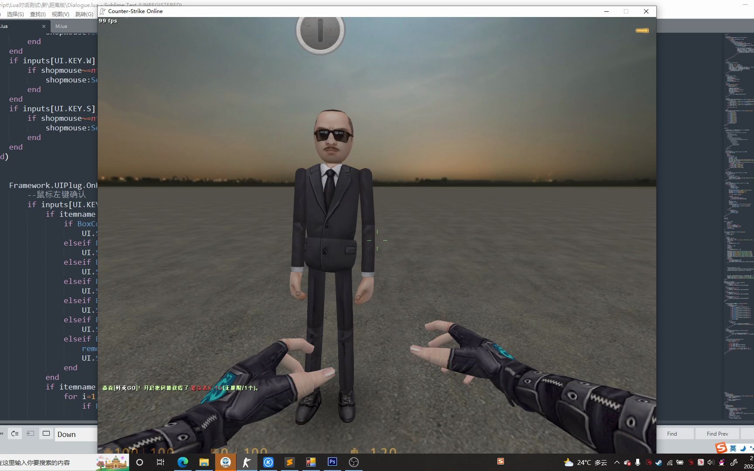Click the round power gauge at top of game
The width and height of the screenshot is (754, 471).
[320, 31]
